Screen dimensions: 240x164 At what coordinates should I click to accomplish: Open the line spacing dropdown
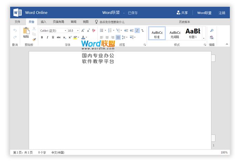click(x=124, y=37)
